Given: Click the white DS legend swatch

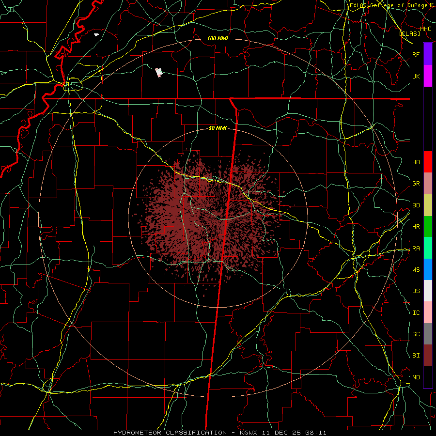Looking at the screenshot, I should tap(428, 291).
